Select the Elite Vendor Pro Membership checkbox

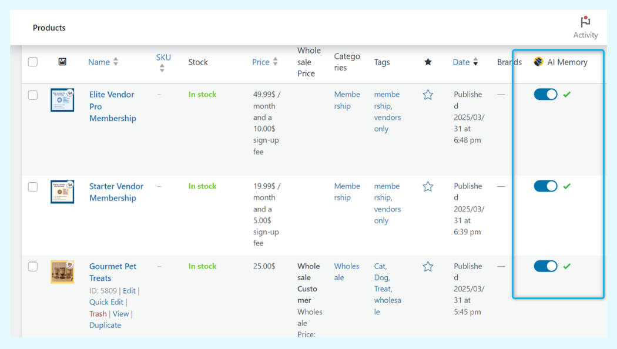(x=33, y=95)
